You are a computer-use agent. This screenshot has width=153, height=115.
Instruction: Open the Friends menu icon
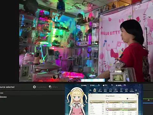[100, 90]
